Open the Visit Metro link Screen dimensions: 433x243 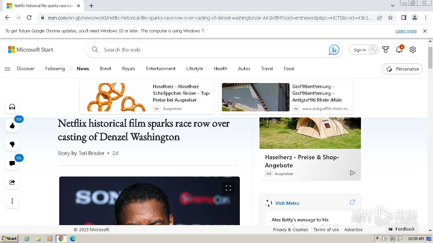287,203
